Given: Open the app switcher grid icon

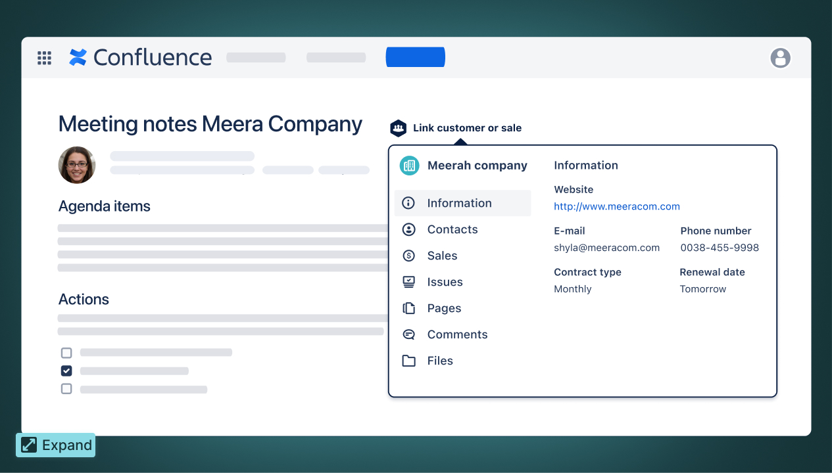Looking at the screenshot, I should (x=44, y=58).
